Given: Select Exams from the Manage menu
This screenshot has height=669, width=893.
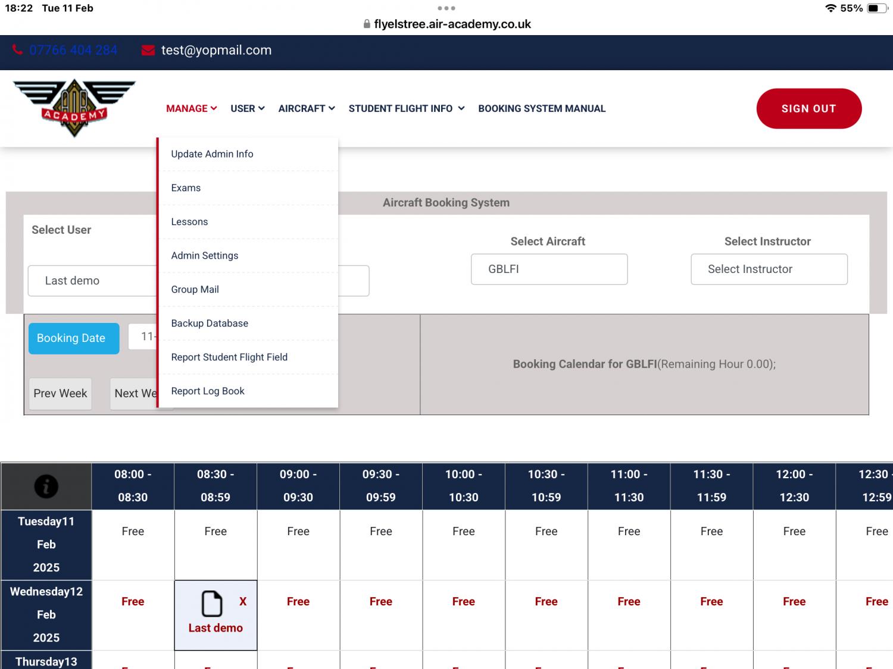Looking at the screenshot, I should click(x=186, y=187).
